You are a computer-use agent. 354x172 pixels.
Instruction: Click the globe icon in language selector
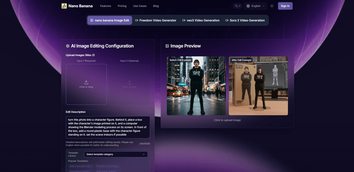point(248,6)
